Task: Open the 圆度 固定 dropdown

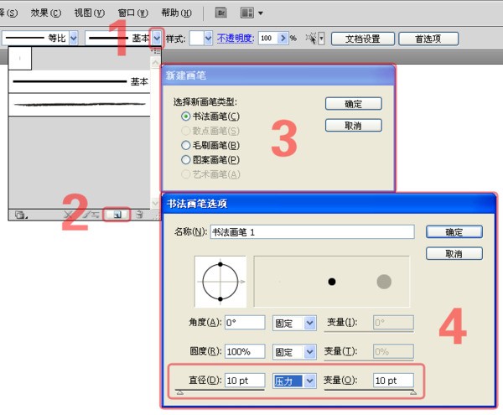Action: (x=309, y=351)
